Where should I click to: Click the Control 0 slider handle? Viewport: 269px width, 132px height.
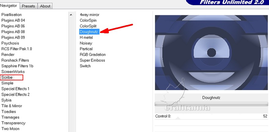click(x=178, y=118)
